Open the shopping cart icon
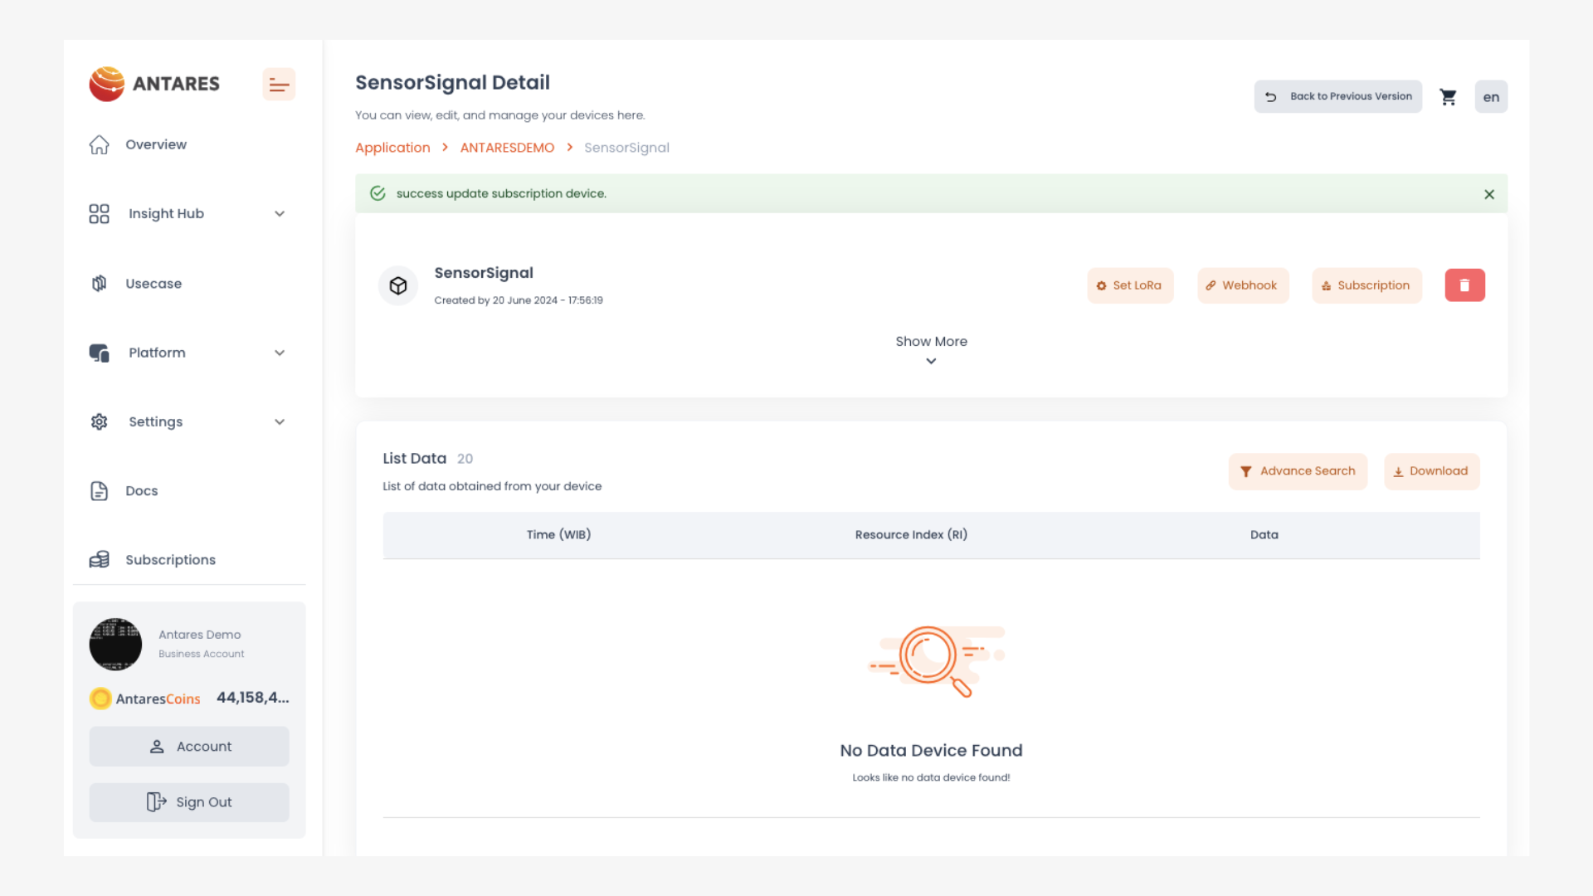Viewport: 1593px width, 896px height. pos(1448,97)
